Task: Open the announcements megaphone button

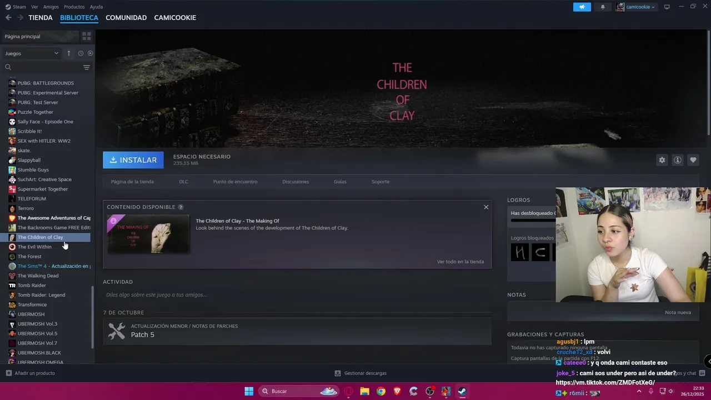Action: tap(582, 7)
